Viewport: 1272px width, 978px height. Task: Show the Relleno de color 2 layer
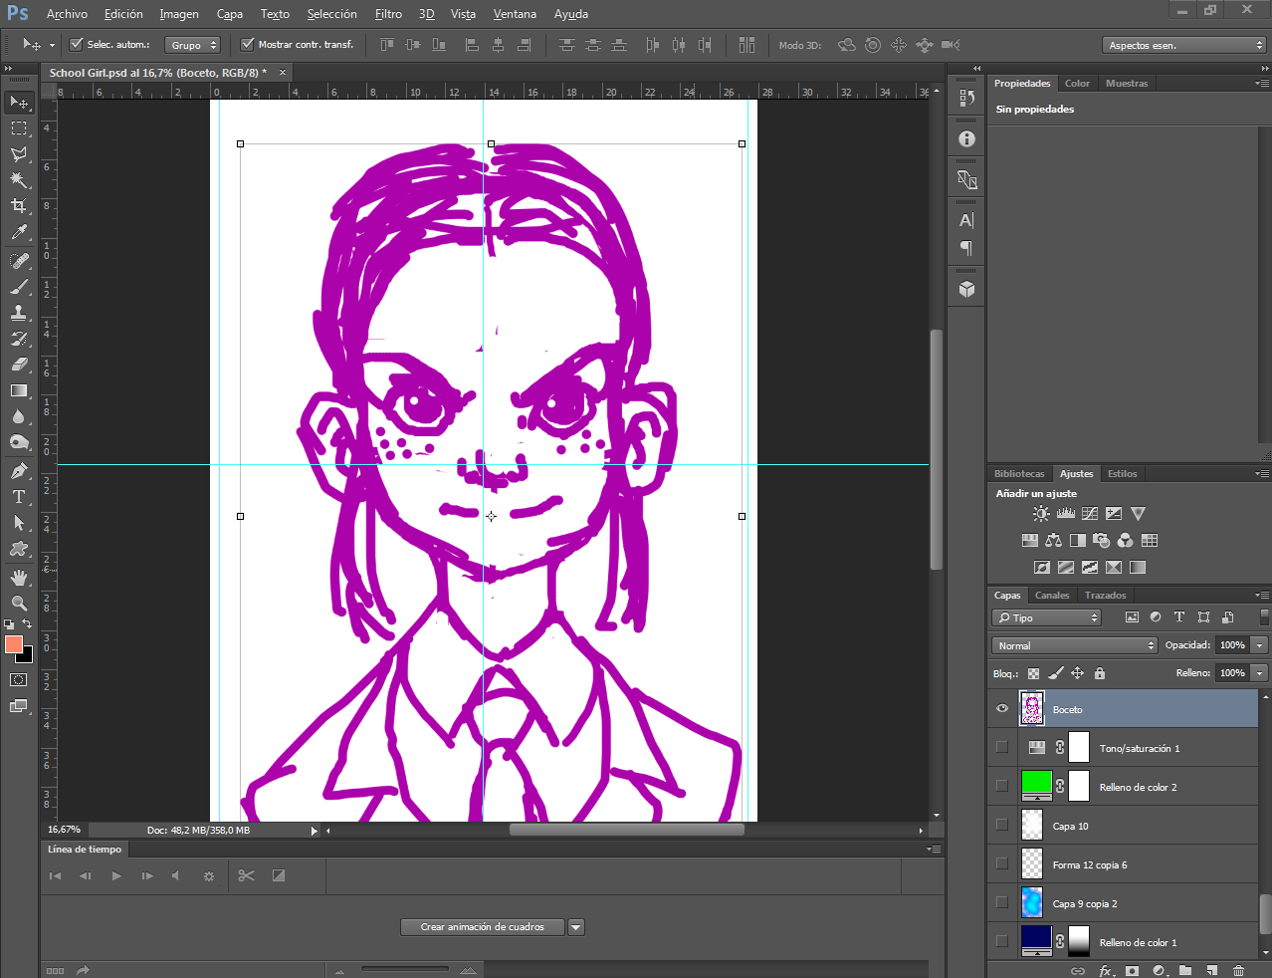click(x=1002, y=786)
